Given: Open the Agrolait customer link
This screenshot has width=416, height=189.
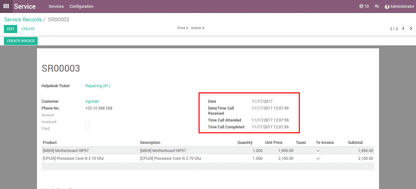Looking at the screenshot, I should click(92, 101).
